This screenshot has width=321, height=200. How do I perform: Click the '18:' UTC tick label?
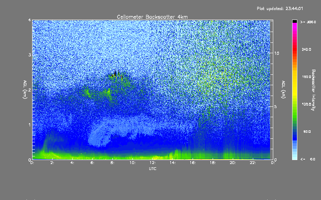(213, 163)
